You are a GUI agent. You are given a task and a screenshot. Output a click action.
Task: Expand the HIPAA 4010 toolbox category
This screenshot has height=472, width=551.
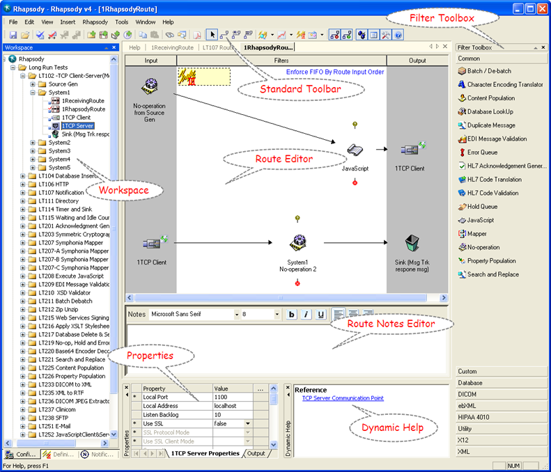coord(502,417)
